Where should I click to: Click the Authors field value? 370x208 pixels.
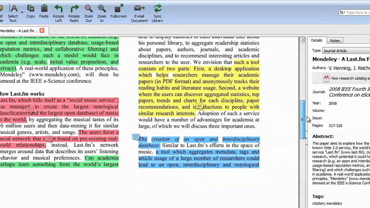pyautogui.click(x=349, y=68)
